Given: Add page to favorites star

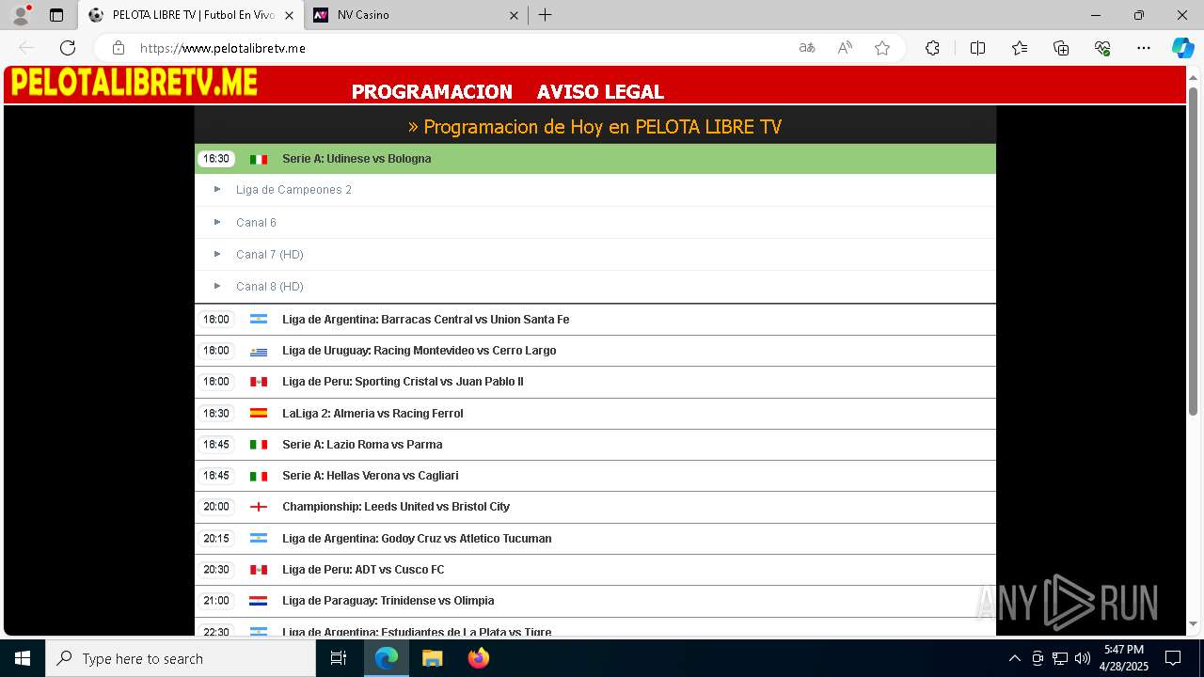Looking at the screenshot, I should (882, 48).
